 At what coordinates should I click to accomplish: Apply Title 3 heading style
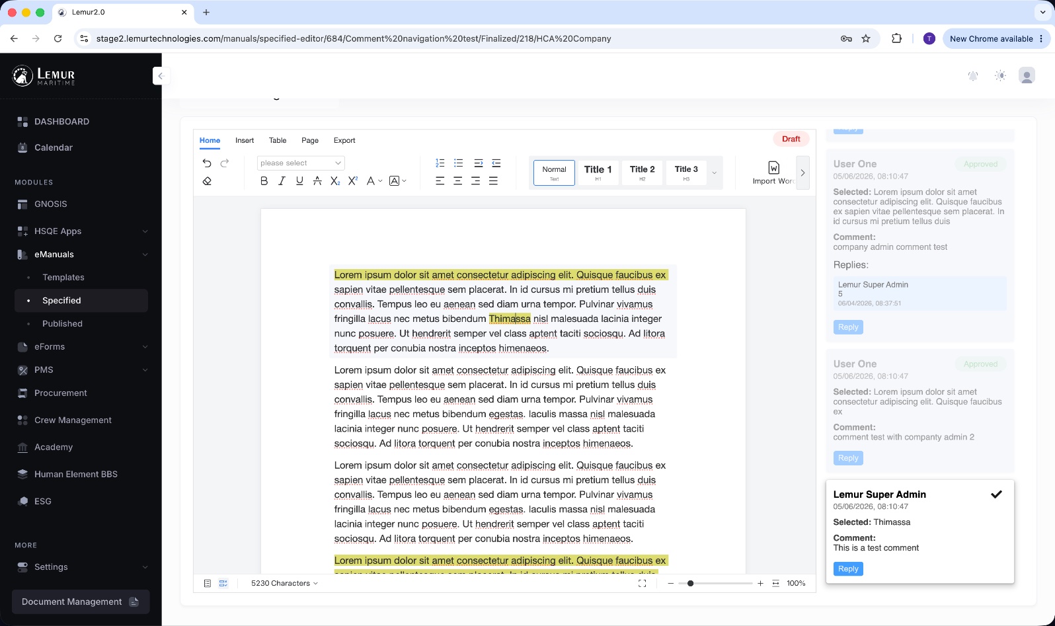[x=686, y=173]
